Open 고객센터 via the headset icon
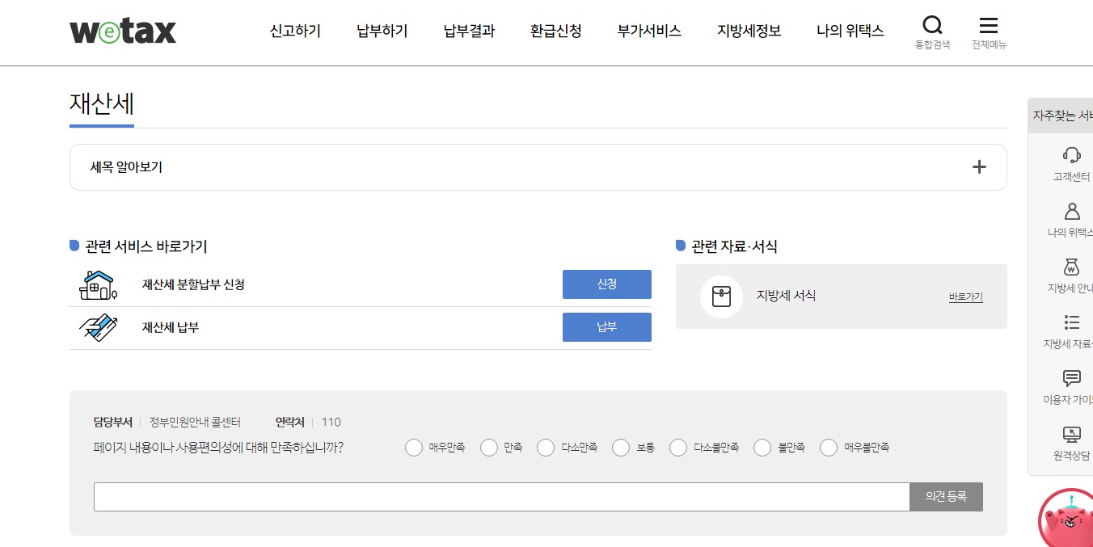Screen dimensions: 1093x547 click(x=1070, y=155)
